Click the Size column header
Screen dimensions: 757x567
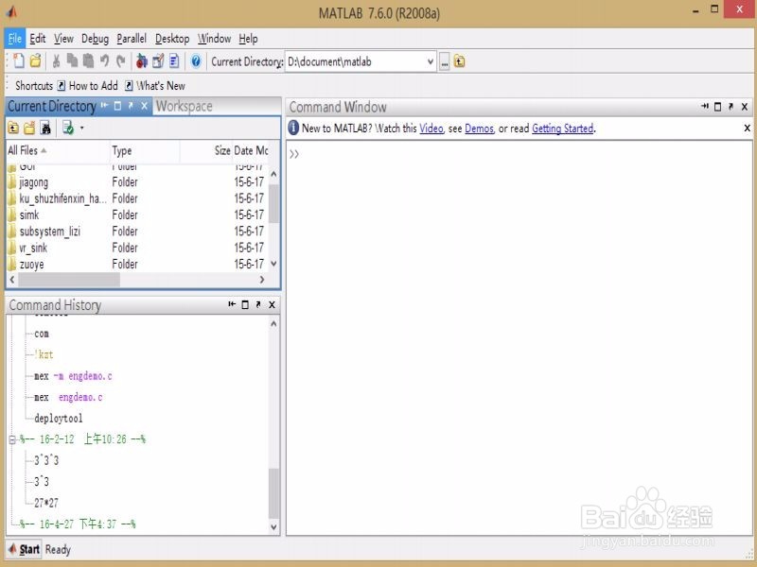[x=206, y=151]
